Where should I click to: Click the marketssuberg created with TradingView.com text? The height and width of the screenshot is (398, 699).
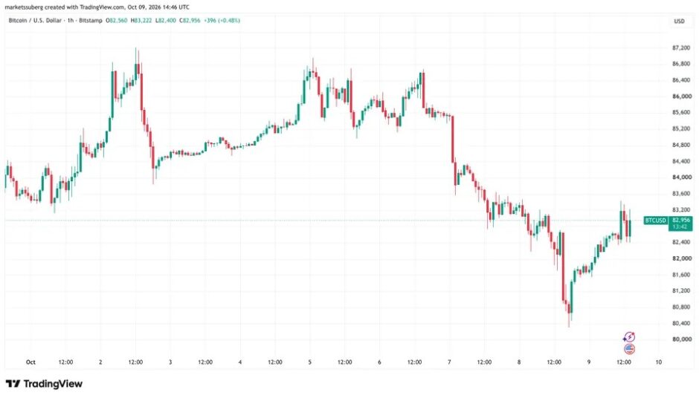(x=96, y=7)
